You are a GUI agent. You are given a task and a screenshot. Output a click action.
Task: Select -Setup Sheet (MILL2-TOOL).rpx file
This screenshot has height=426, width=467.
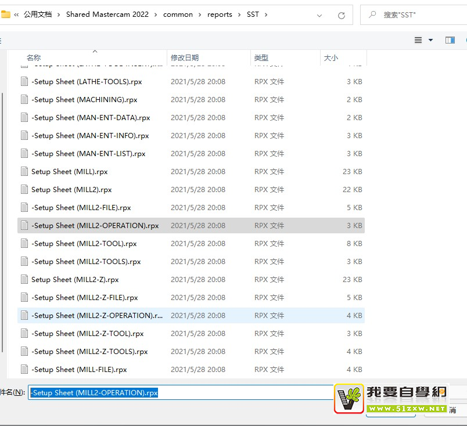pos(84,244)
